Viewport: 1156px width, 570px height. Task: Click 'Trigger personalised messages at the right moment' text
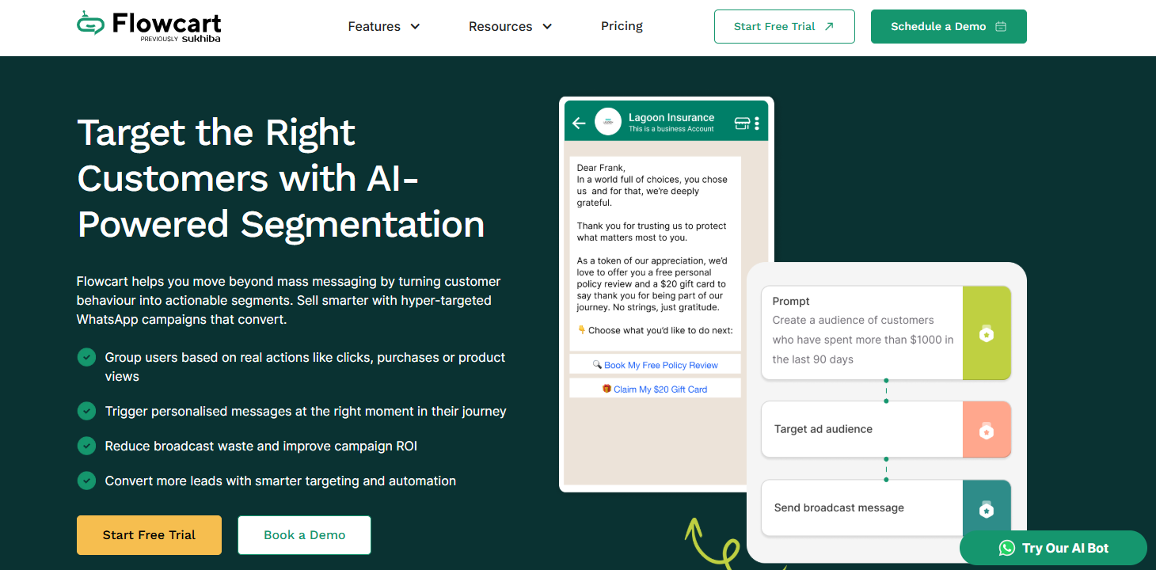306,412
